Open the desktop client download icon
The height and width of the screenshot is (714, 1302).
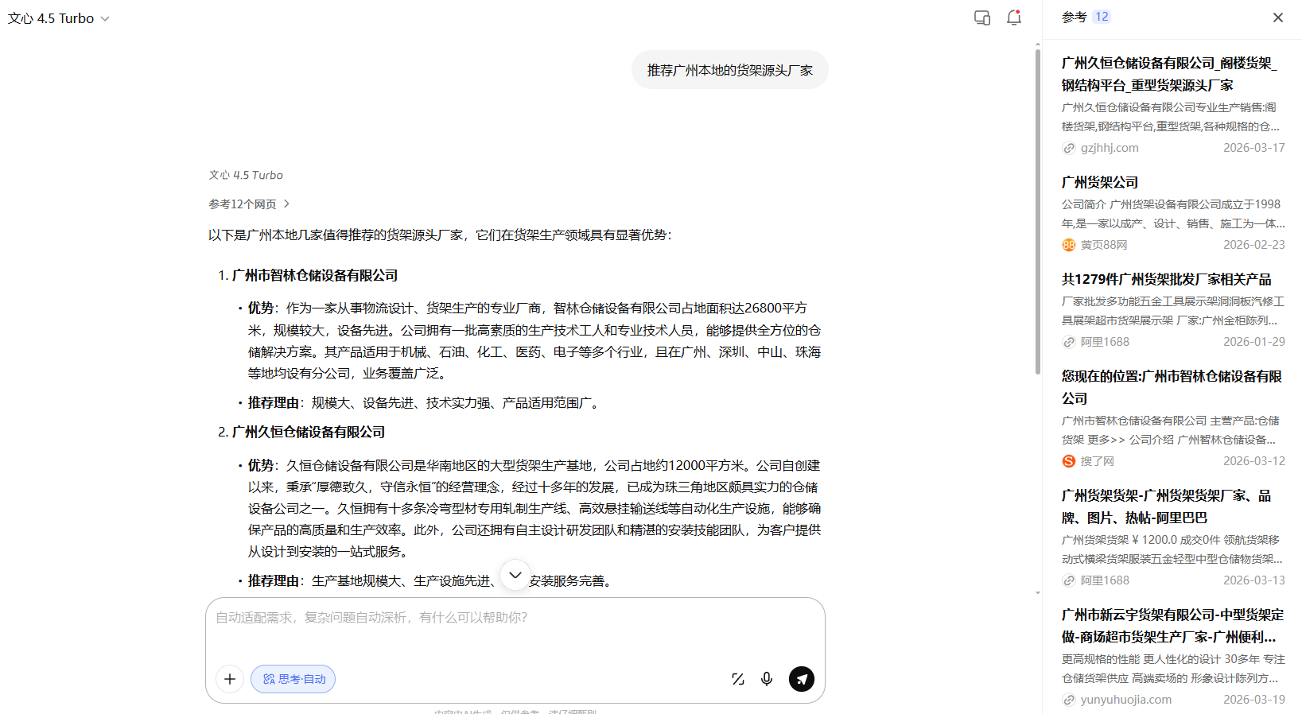click(x=982, y=17)
